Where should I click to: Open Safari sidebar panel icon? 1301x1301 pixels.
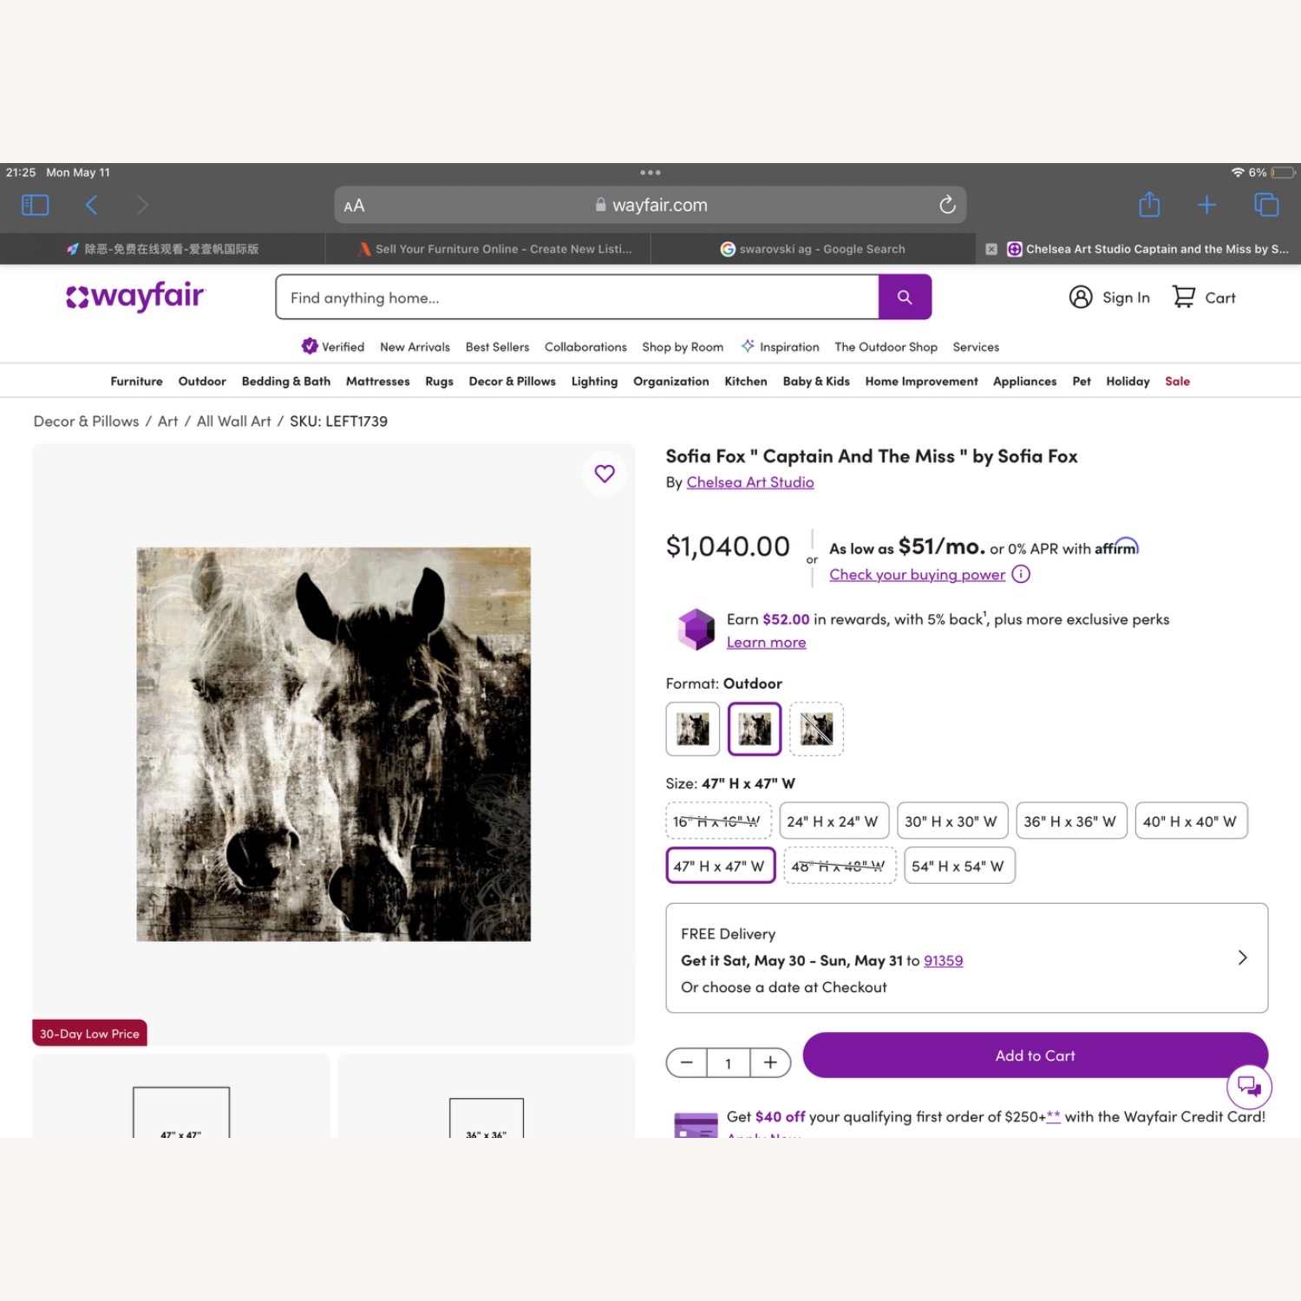(35, 205)
